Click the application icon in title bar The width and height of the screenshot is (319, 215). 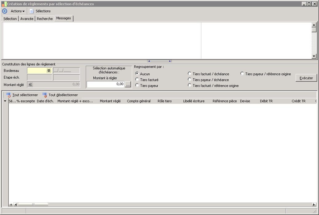[x=4, y=4]
